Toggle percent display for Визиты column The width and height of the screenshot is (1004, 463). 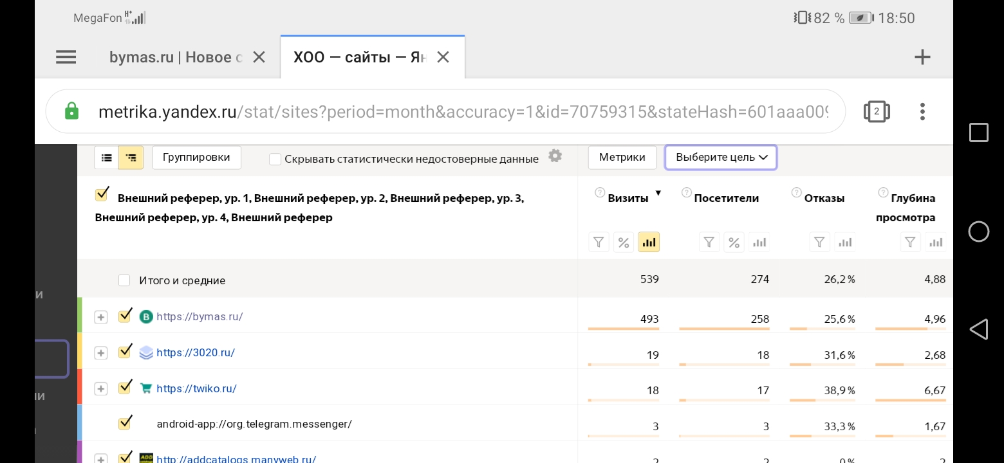624,242
